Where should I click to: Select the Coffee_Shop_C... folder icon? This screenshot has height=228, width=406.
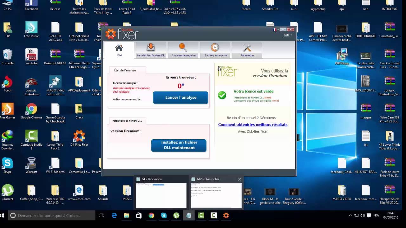31,193
